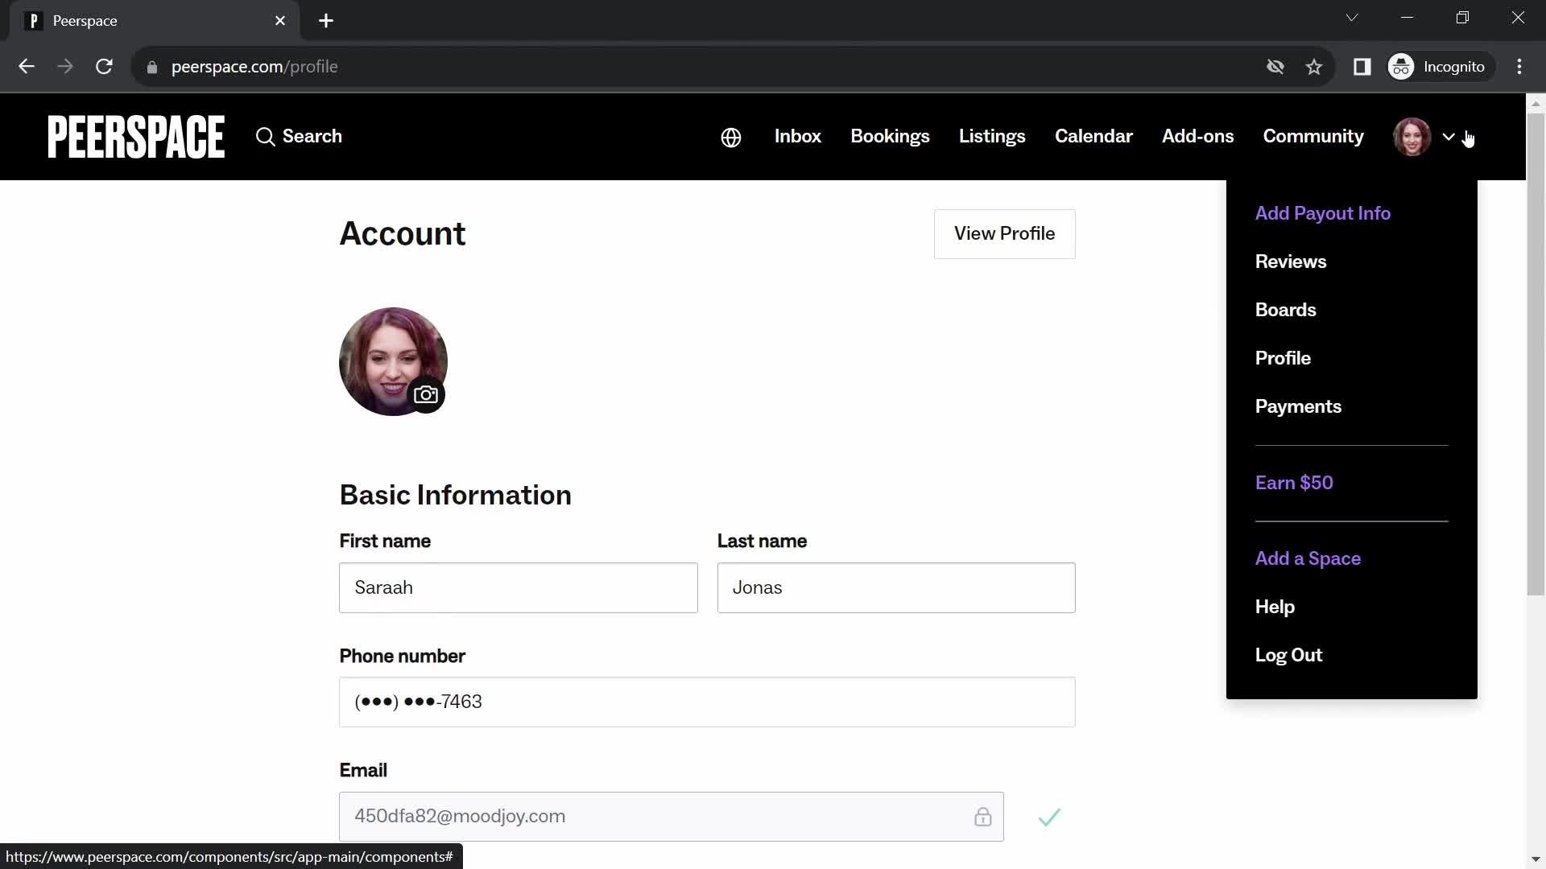1546x869 pixels.
Task: Click the Community navigation tab
Action: [x=1313, y=136]
